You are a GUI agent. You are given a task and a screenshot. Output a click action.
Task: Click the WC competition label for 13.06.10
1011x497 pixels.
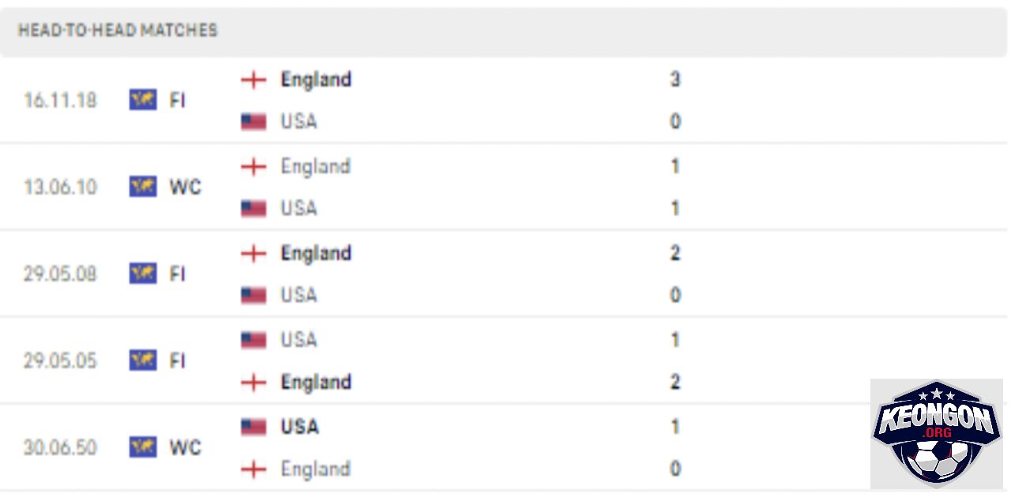[x=186, y=187]
